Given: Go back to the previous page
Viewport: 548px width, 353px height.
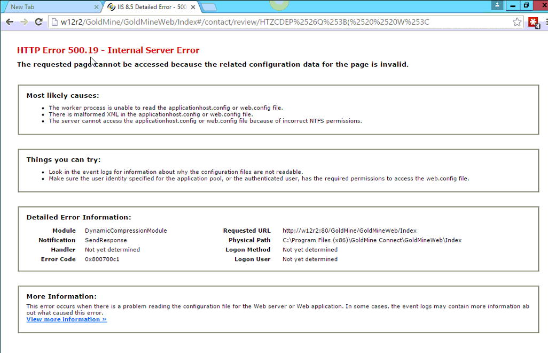Looking at the screenshot, I should [x=9, y=22].
